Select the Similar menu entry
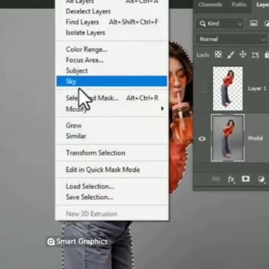Viewport: 269px width, 269px height. pyautogui.click(x=112, y=136)
